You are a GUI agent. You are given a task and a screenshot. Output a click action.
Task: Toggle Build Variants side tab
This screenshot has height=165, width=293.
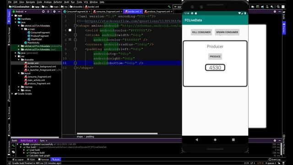[x=9, y=148]
